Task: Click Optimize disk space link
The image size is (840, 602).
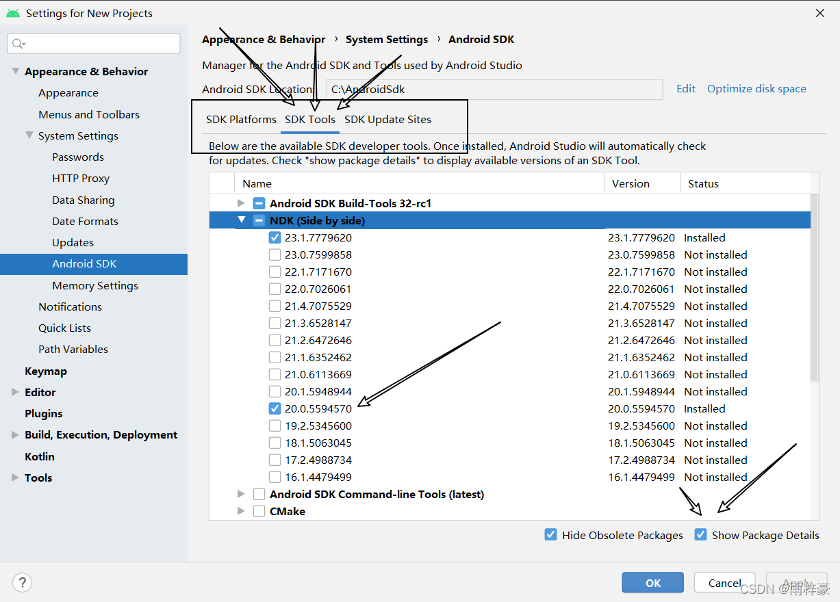Action: pos(756,88)
